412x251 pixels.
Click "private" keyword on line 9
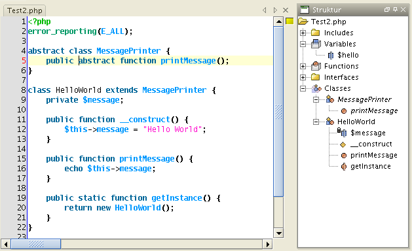62,100
